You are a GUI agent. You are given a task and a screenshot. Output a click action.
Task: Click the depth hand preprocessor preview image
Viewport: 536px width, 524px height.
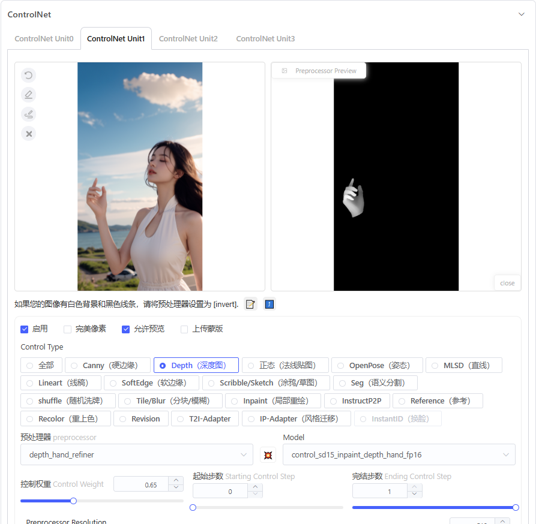click(396, 176)
